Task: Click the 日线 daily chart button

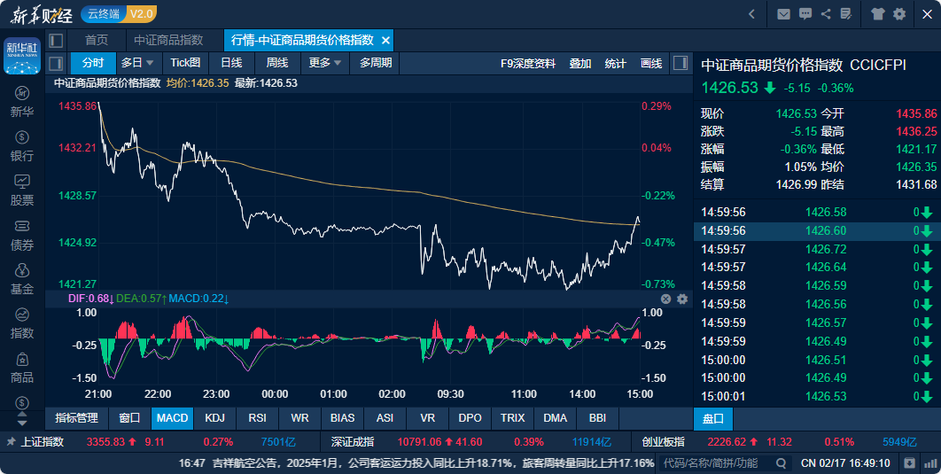Action: (231, 63)
